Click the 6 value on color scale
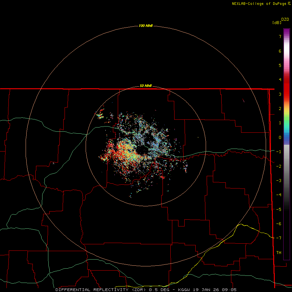The image size is (292, 292). (x=280, y=51)
